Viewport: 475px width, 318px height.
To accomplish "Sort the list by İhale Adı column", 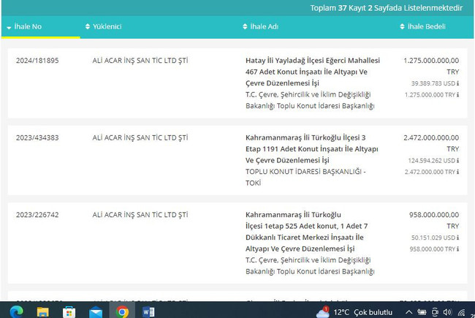I will click(264, 27).
